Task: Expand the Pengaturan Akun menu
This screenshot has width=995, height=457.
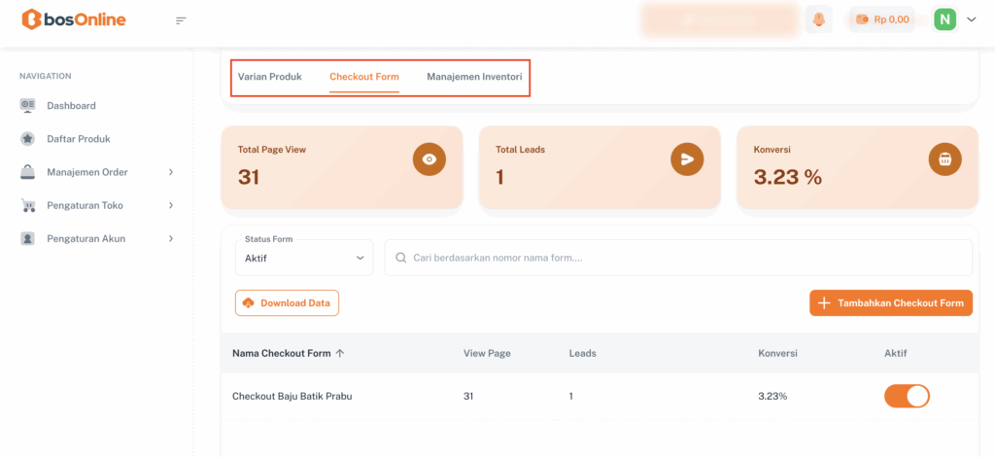Action: coord(97,238)
